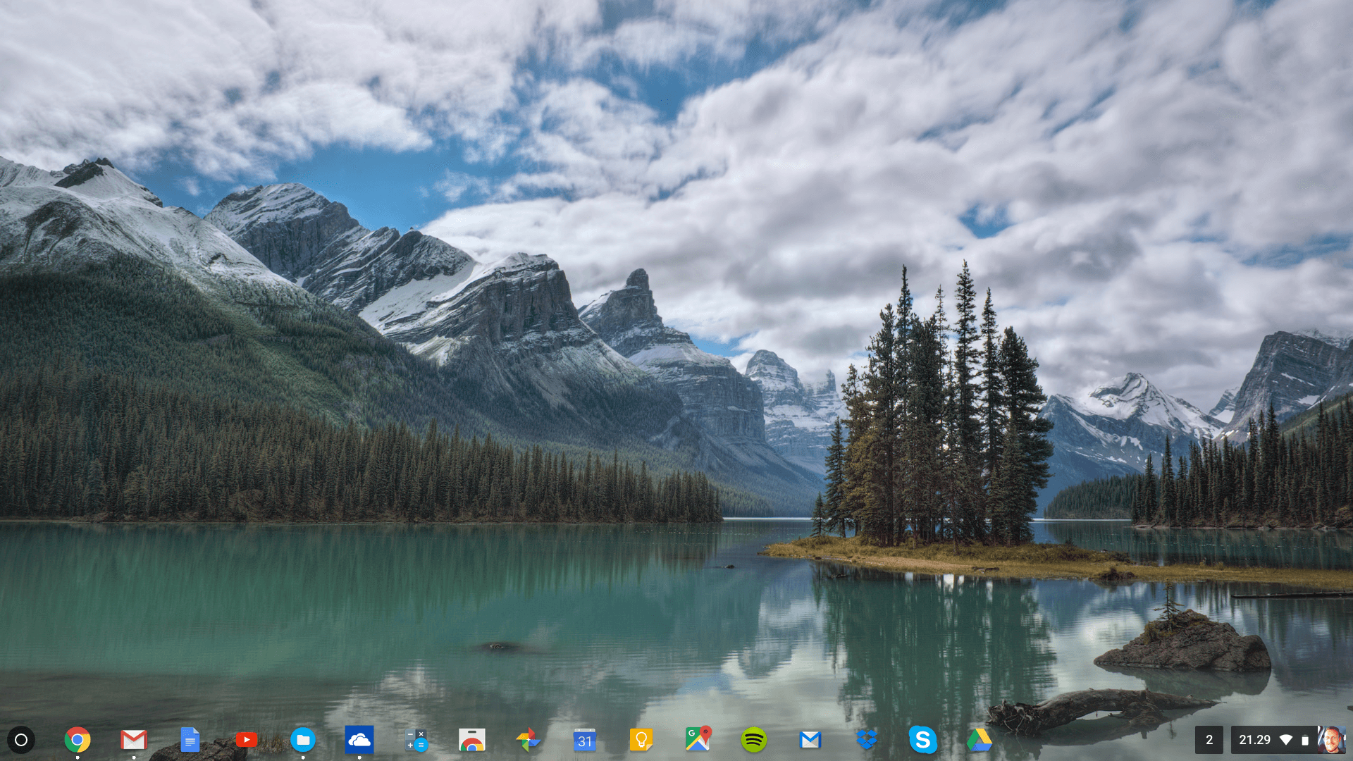Click the battery status icon
The height and width of the screenshot is (761, 1353).
[1305, 740]
